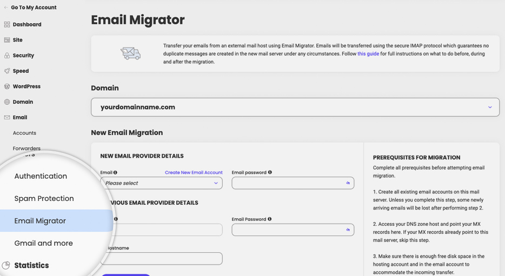Click the previous provider email input field
Viewport: 505px width, 276px height.
(x=168, y=230)
